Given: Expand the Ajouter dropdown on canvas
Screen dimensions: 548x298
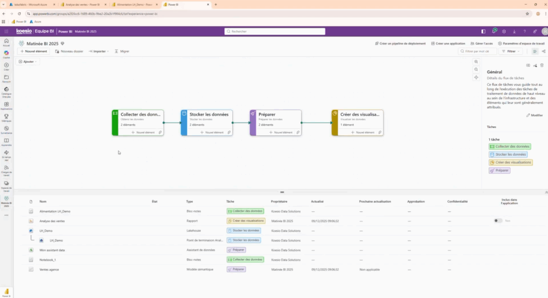Looking at the screenshot, I should [x=28, y=62].
